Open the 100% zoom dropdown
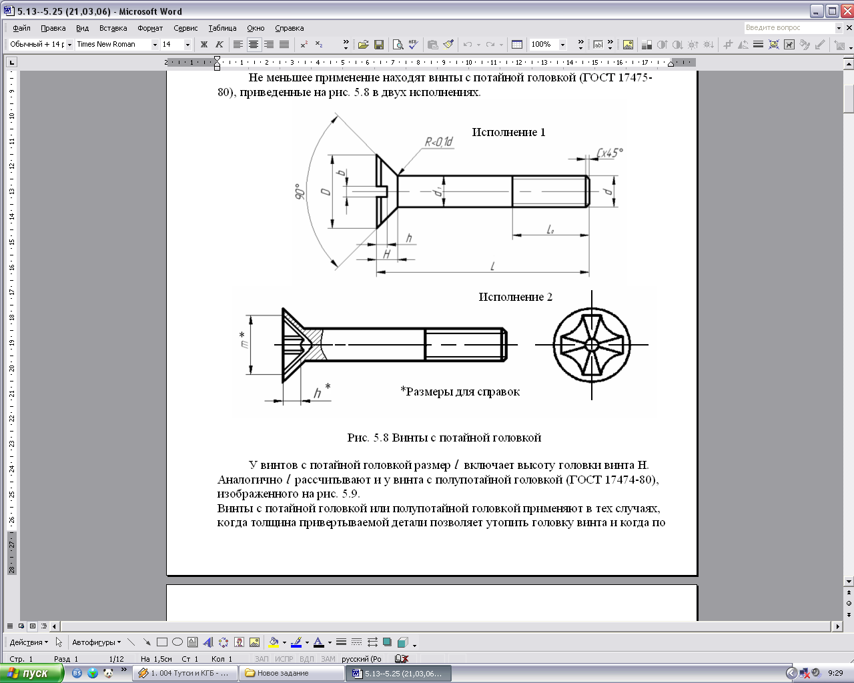This screenshot has width=854, height=683. 562,45
